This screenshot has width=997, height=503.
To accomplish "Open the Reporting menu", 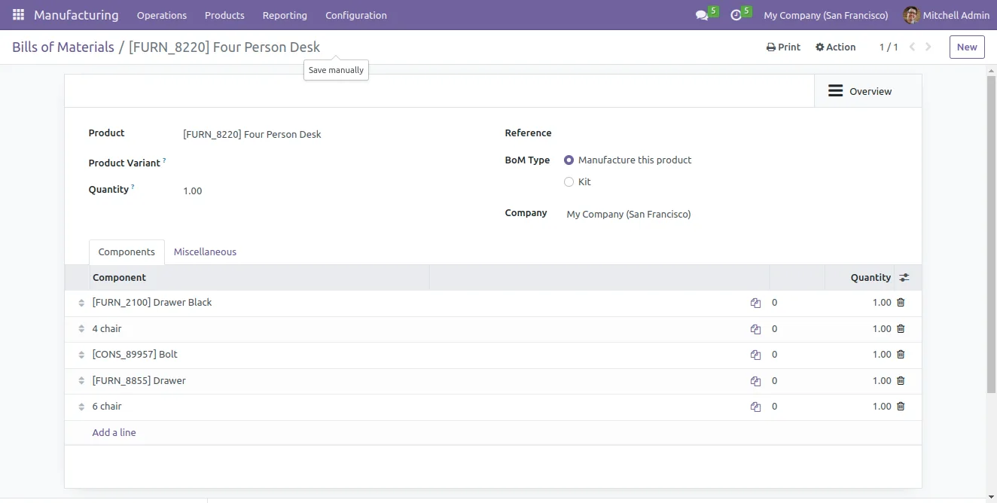I will coord(285,15).
